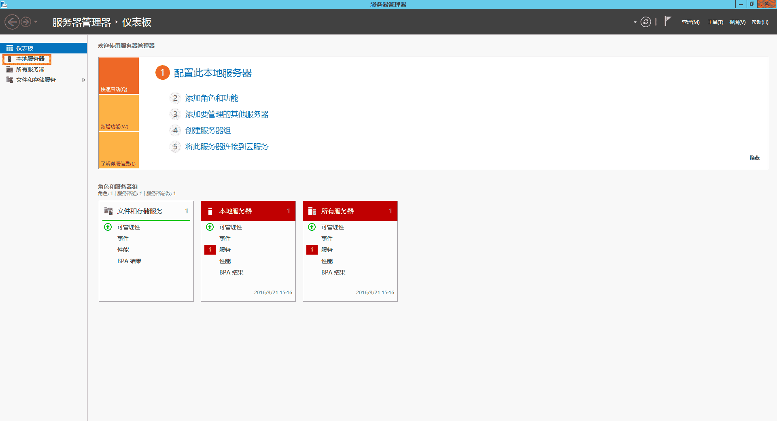Open 可管理性 in 所有服务器 tile

(333, 227)
